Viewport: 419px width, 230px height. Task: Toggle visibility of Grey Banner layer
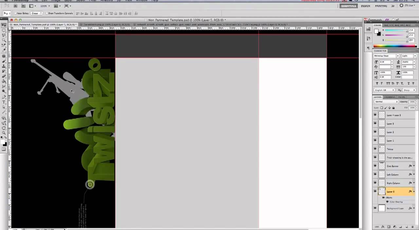pos(375,166)
